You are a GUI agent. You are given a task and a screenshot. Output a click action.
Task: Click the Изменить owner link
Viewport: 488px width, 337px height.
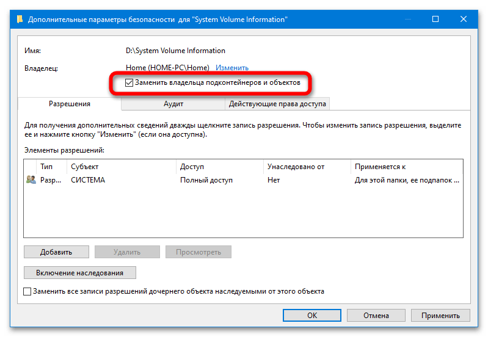point(232,68)
